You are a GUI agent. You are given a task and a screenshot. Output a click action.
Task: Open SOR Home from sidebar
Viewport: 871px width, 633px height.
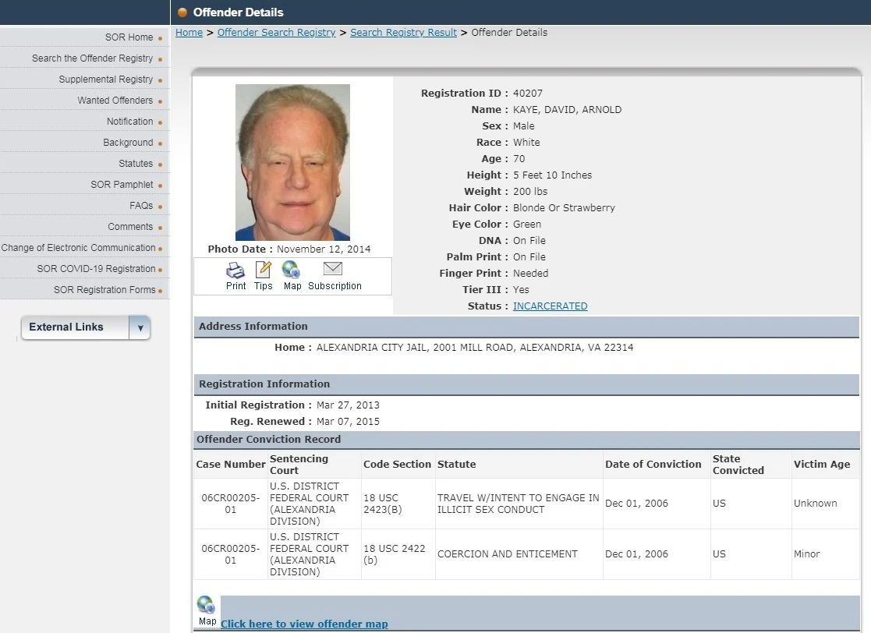click(129, 37)
